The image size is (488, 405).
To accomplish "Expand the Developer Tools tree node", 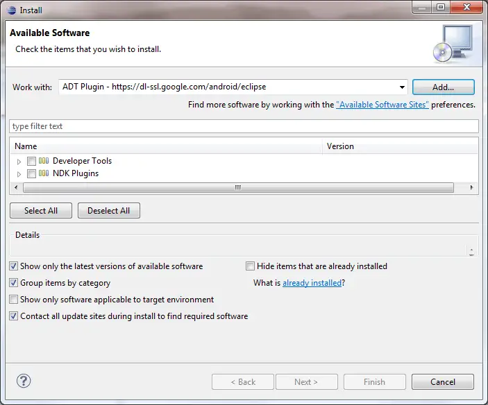I will coord(19,161).
